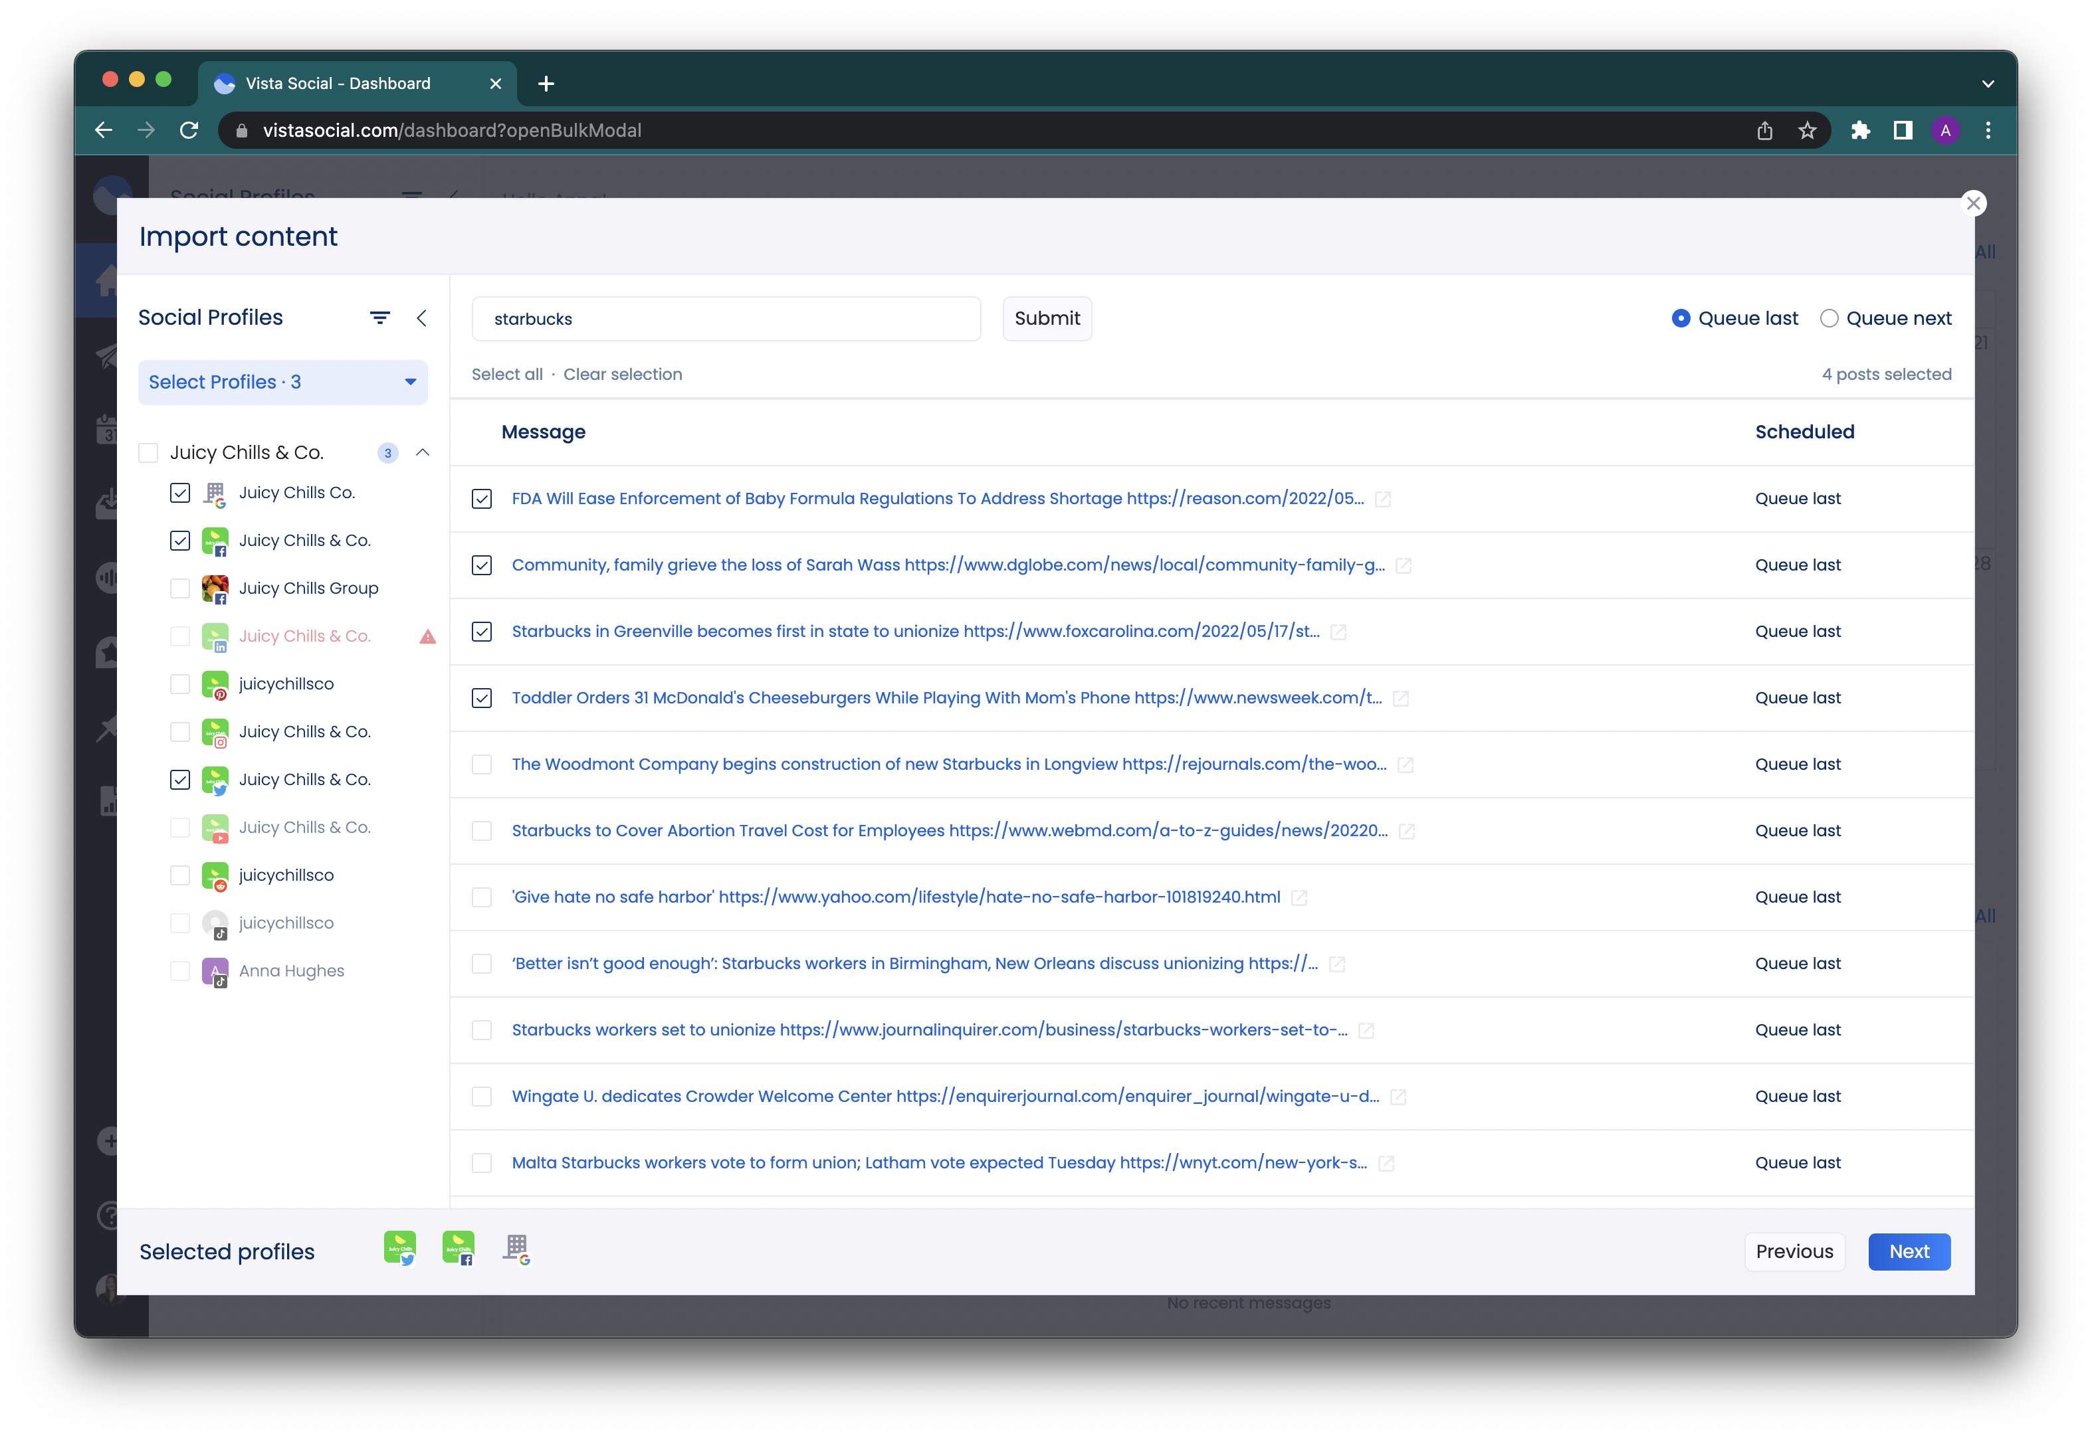Open external link for 'Better isn't good enough' post

point(1337,964)
